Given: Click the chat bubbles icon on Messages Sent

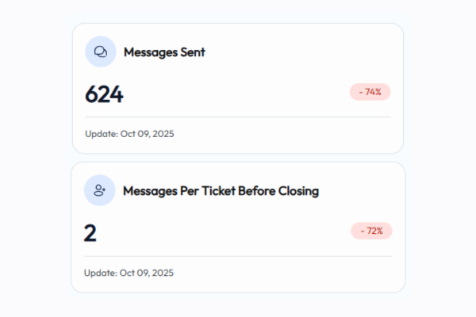Looking at the screenshot, I should click(x=101, y=52).
